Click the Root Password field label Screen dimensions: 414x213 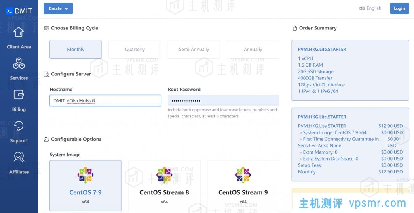coord(184,90)
